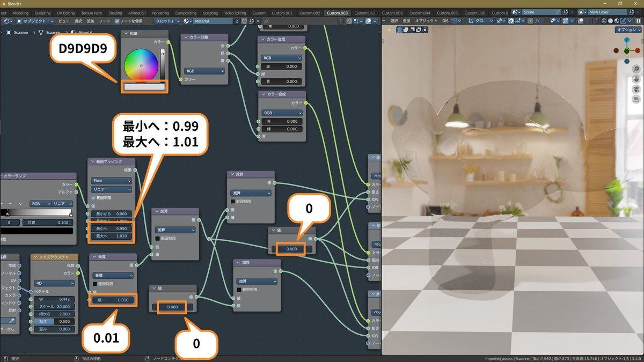Browse materials via the sphere icon dropdown
Viewport: 644px width, 362px height.
point(187,21)
